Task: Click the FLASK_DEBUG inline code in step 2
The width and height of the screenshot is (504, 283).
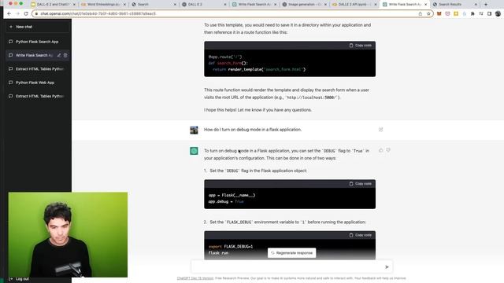Action: 239,222
